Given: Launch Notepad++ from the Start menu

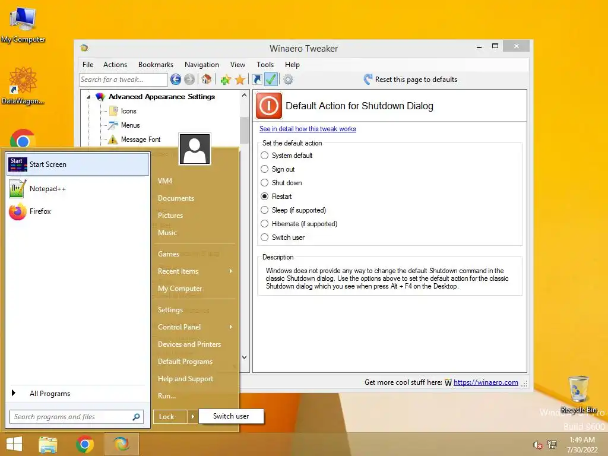Looking at the screenshot, I should tap(78, 189).
